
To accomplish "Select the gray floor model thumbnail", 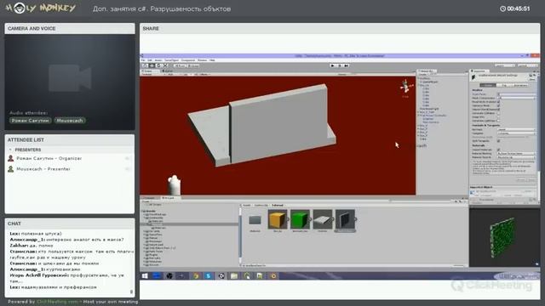I will coord(322,219).
